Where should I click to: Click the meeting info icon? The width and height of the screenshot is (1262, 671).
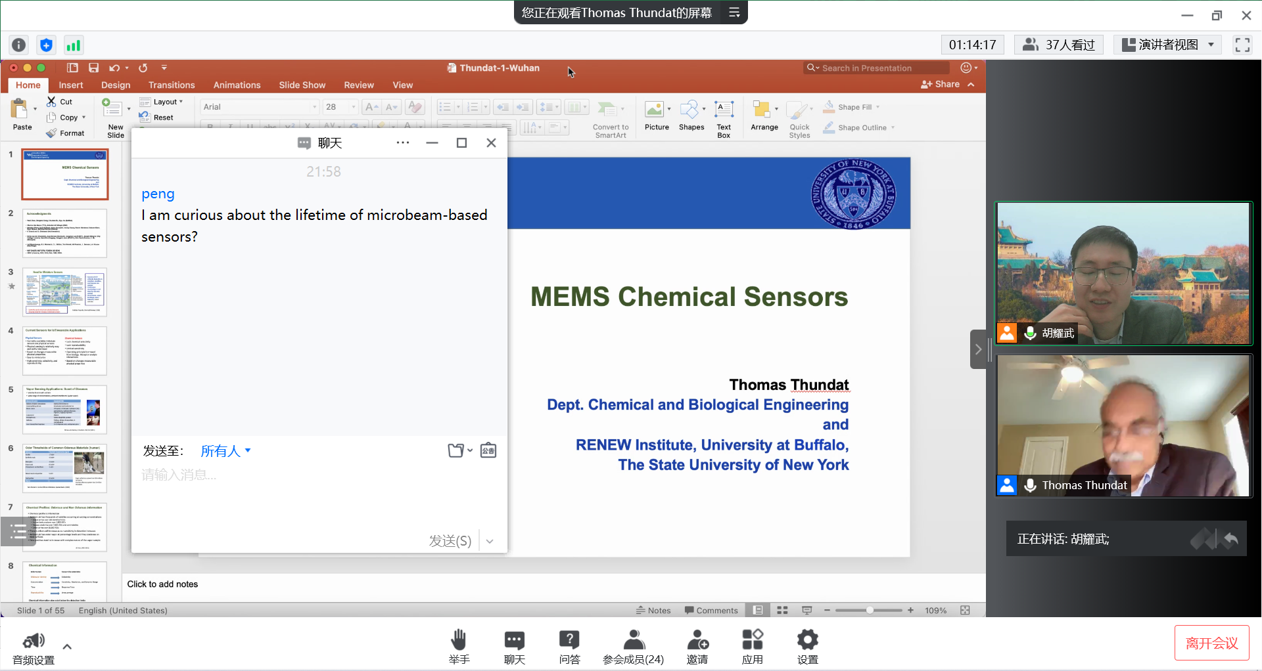click(19, 45)
